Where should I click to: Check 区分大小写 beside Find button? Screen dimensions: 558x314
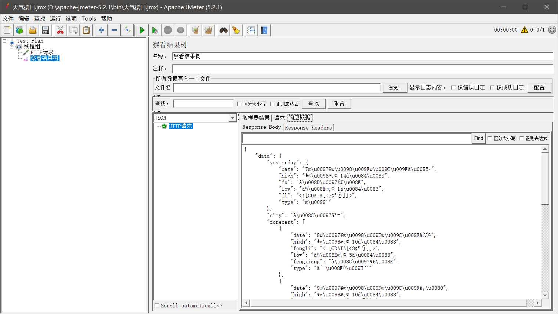click(x=490, y=138)
